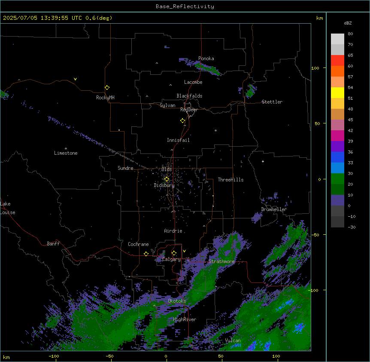Click the yellow V marker east of Calgary

[184, 251]
